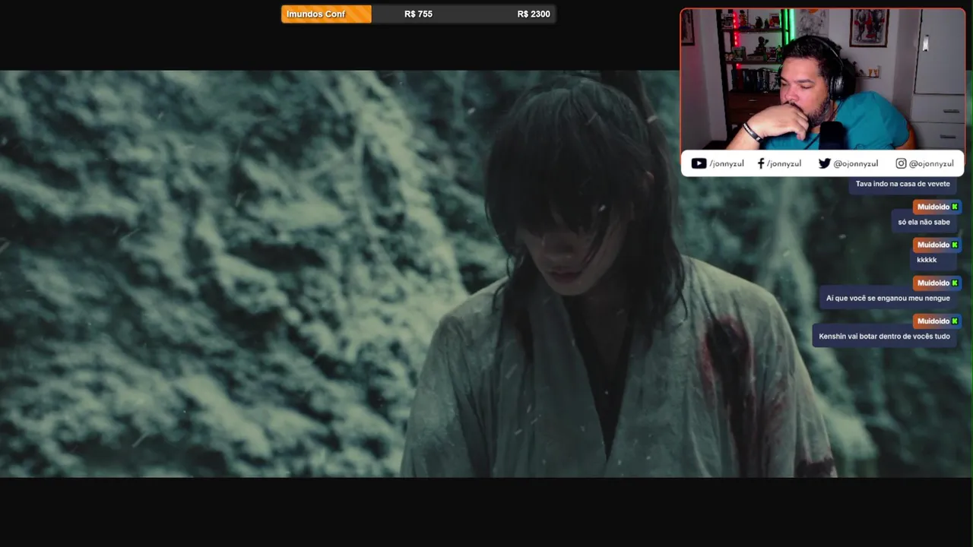Screen dimensions: 973x547
Task: Select the 'R$ 2300' goal amount
Action: coord(534,14)
